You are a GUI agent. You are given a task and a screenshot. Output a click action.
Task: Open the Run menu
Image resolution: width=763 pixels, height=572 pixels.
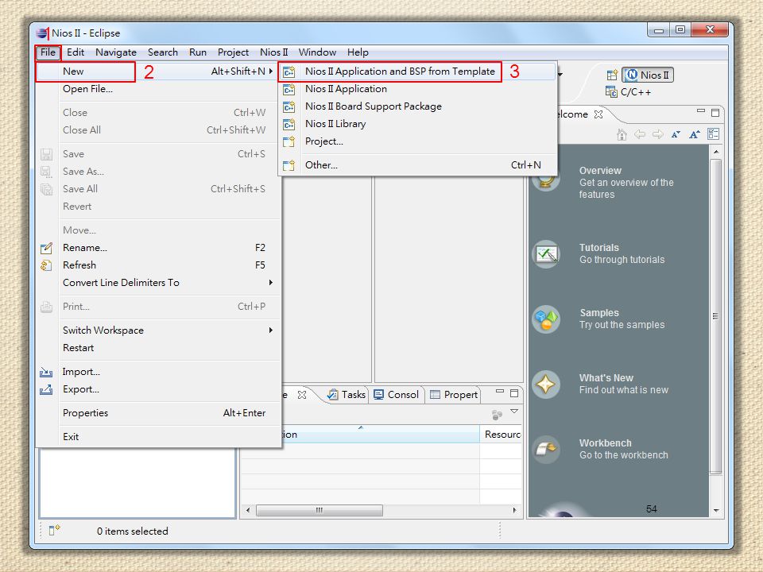pos(198,52)
